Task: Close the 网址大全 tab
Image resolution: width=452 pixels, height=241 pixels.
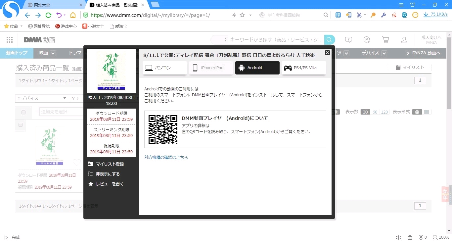Action: pyautogui.click(x=81, y=5)
